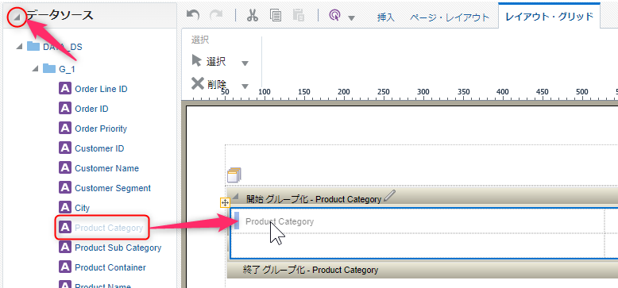The image size is (618, 288).
Task: Select the レイアウト・グリッド tab
Action: coord(549,17)
